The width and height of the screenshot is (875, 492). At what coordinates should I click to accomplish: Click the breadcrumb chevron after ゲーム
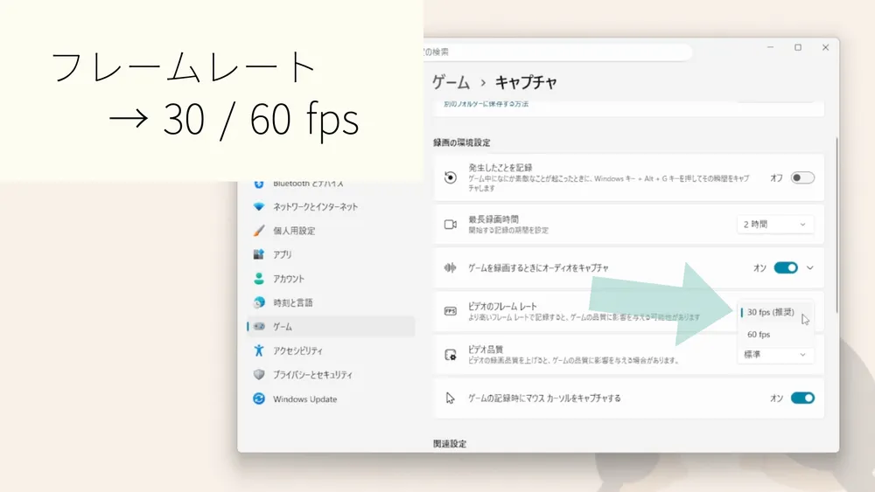(x=483, y=83)
